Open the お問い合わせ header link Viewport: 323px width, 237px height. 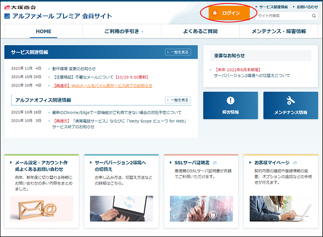[307, 7]
